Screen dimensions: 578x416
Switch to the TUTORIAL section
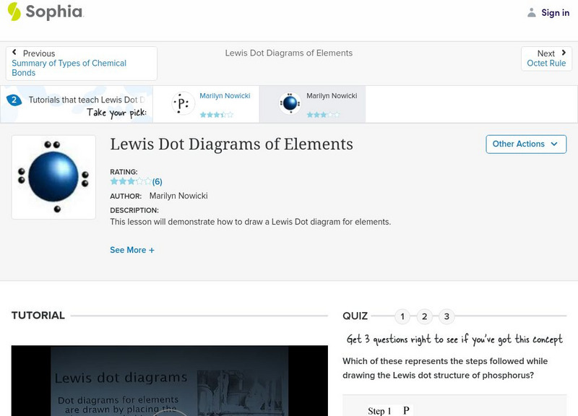(37, 316)
